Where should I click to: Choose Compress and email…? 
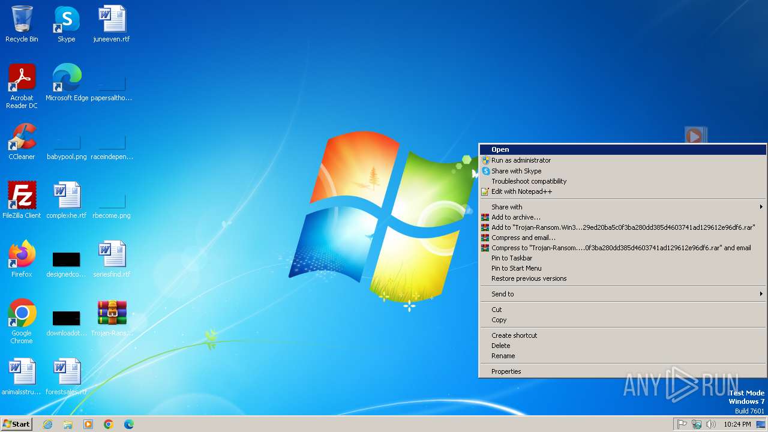pos(622,238)
